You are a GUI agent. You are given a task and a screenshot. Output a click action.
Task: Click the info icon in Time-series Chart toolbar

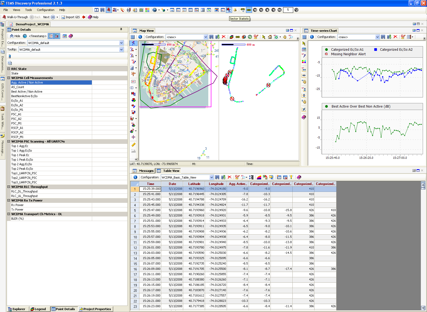(x=312, y=37)
